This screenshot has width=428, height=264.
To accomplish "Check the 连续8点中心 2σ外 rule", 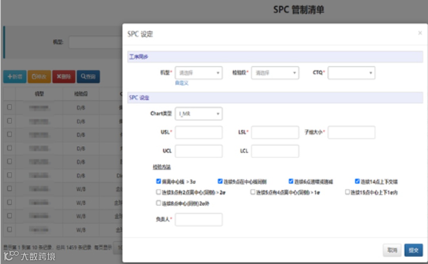I will click(x=158, y=203).
